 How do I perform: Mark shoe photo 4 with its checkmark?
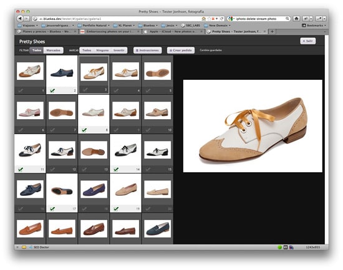[x=116, y=90]
